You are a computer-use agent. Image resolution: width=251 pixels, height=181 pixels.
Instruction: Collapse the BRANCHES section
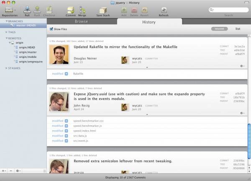(x=7, y=21)
